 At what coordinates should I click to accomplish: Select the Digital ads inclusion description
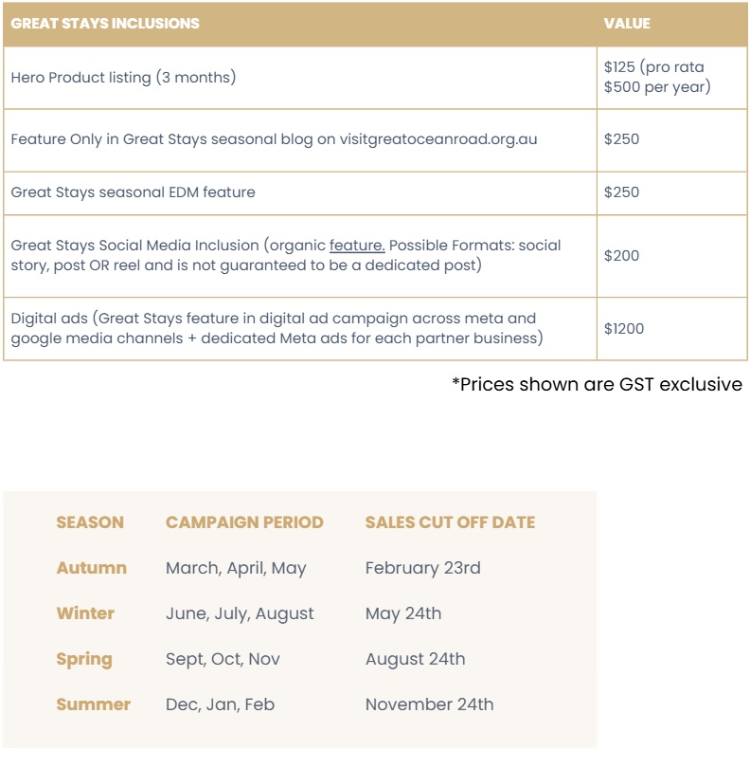point(277,328)
